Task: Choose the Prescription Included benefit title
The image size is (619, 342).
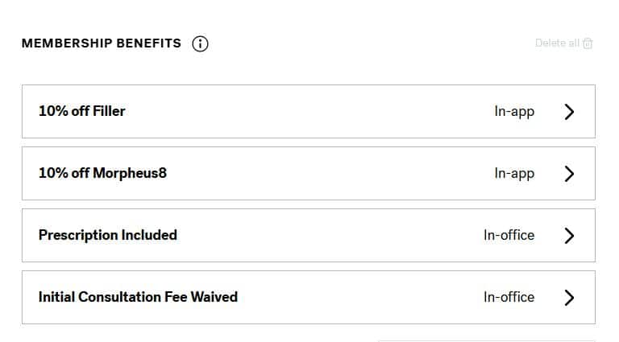Action: pos(108,235)
